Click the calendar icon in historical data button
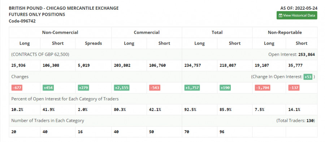Screen dimensions: 325x142 tap(281, 15)
